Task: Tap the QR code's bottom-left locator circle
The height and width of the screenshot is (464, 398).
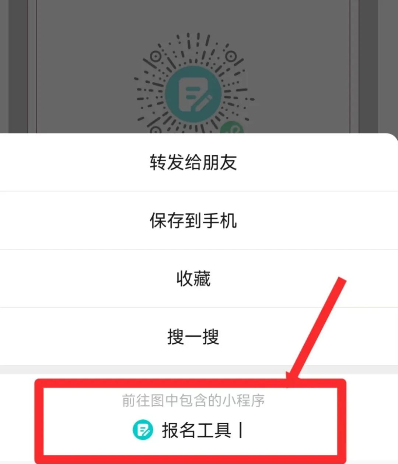Action: pyautogui.click(x=156, y=130)
